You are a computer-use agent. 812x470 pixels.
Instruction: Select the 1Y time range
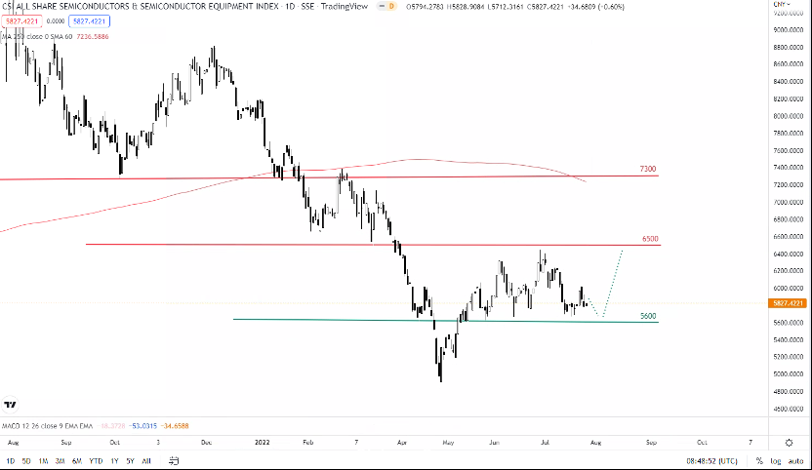click(x=114, y=460)
